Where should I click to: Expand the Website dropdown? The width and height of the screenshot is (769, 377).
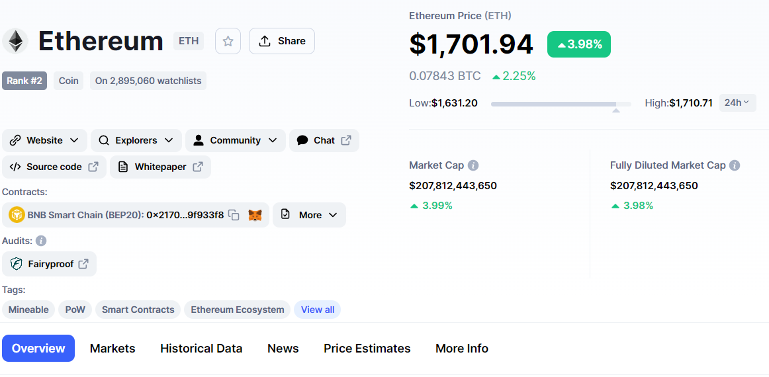click(x=44, y=140)
